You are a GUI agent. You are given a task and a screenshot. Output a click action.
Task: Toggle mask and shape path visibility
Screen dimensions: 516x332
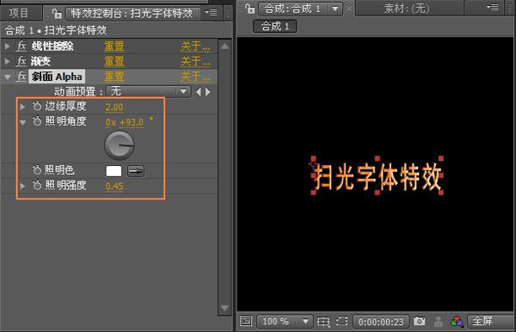pyautogui.click(x=342, y=321)
